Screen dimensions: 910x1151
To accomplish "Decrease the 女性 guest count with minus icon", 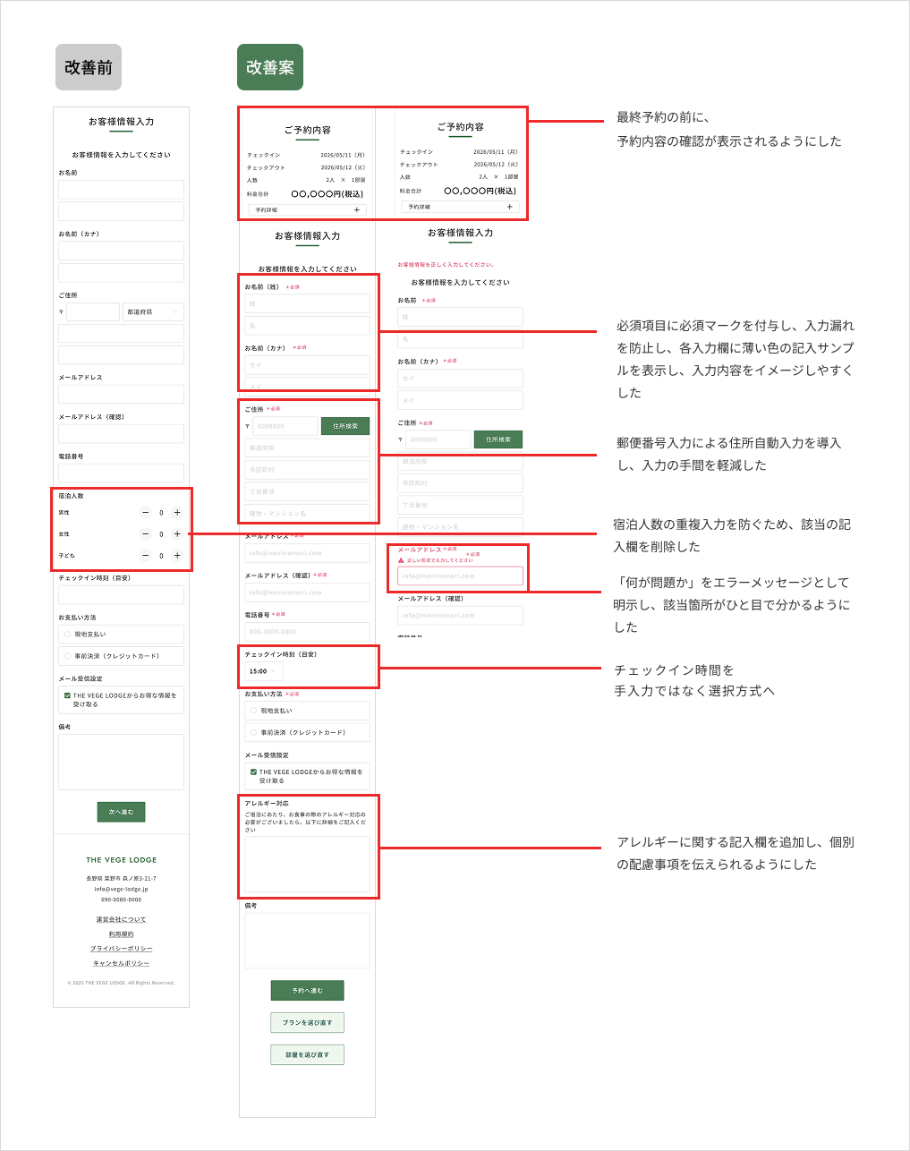I will click(145, 534).
